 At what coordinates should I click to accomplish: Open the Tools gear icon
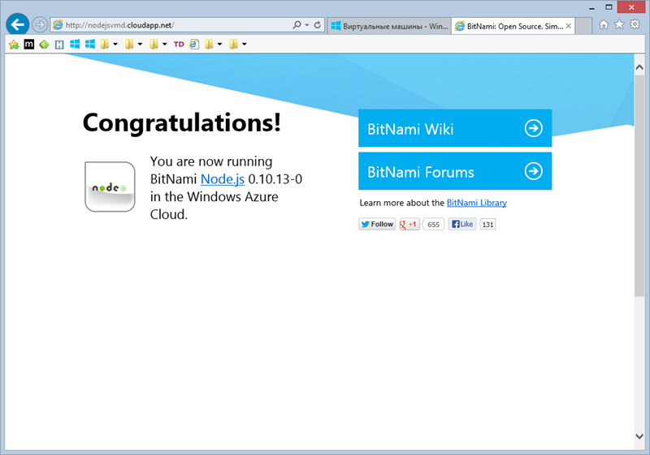pos(635,25)
